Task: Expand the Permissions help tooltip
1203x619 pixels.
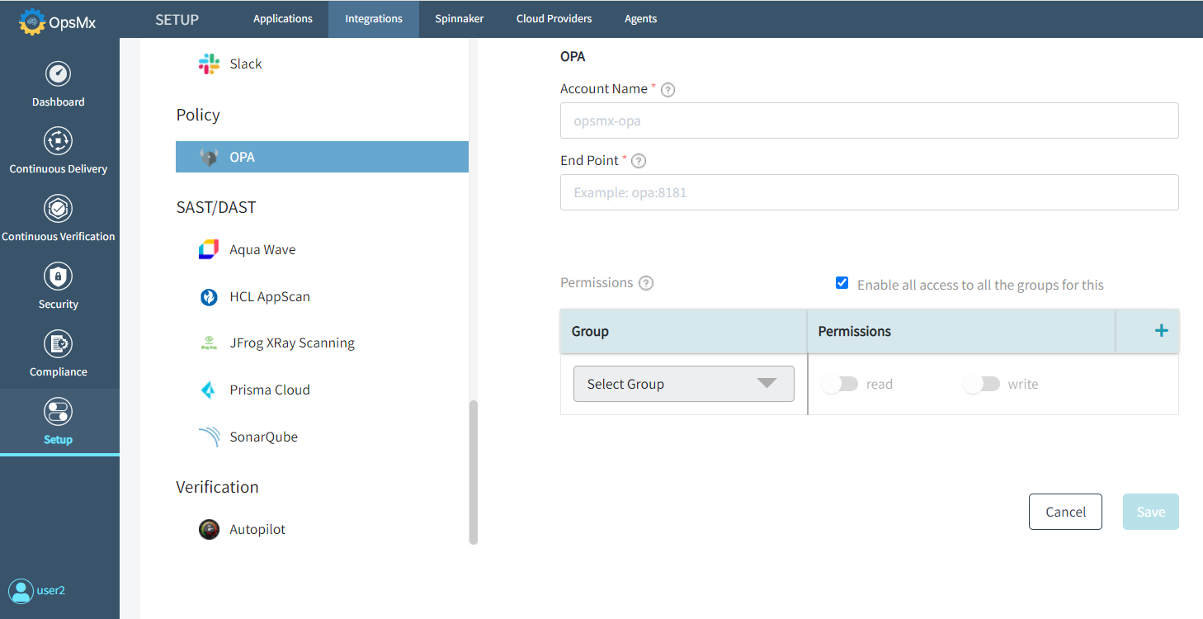Action: [x=645, y=282]
